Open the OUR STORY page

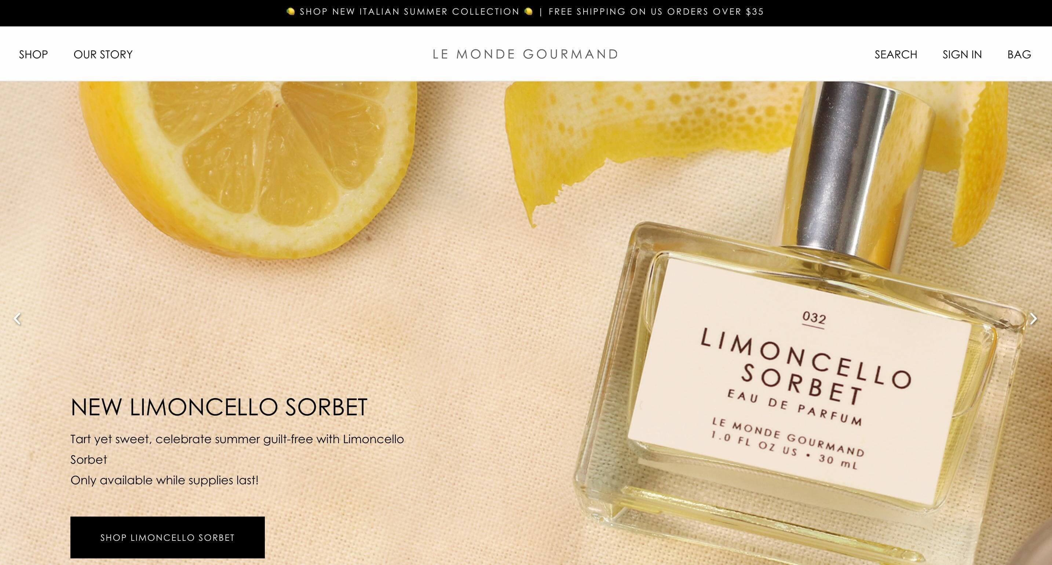coord(103,54)
